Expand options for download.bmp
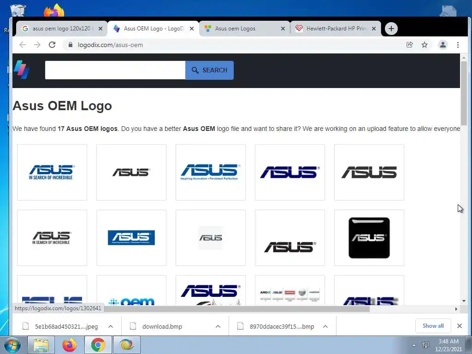The height and width of the screenshot is (354, 472). coord(218,326)
